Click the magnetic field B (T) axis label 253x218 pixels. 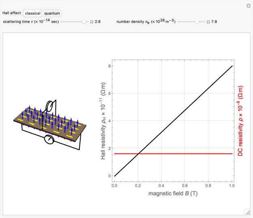[x=173, y=193]
